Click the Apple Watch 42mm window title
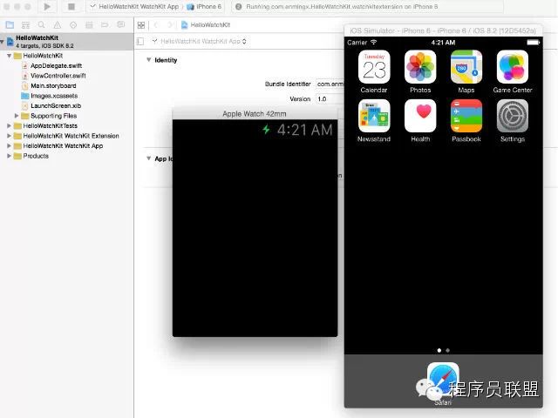This screenshot has width=558, height=418. point(255,114)
